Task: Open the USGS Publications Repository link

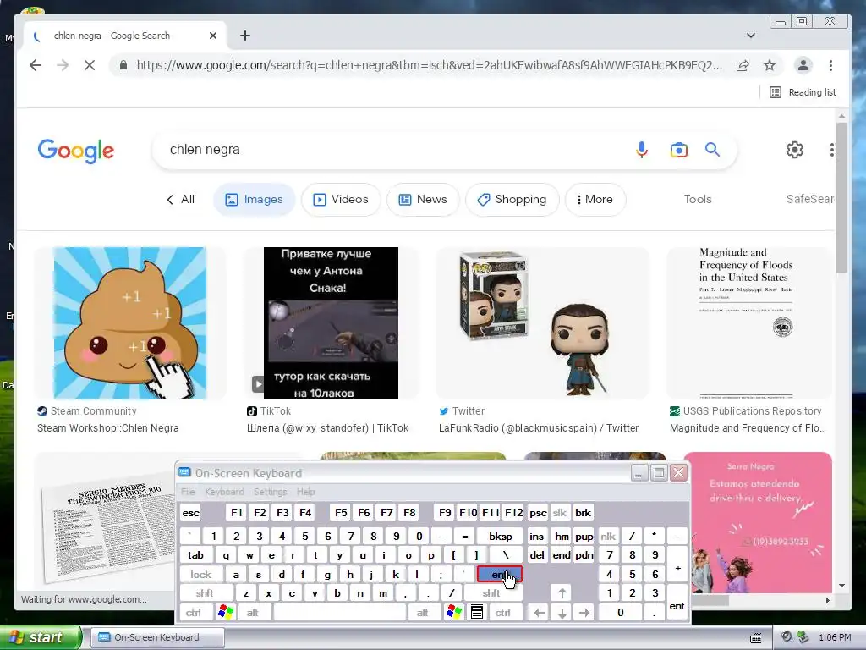Action: click(x=752, y=411)
